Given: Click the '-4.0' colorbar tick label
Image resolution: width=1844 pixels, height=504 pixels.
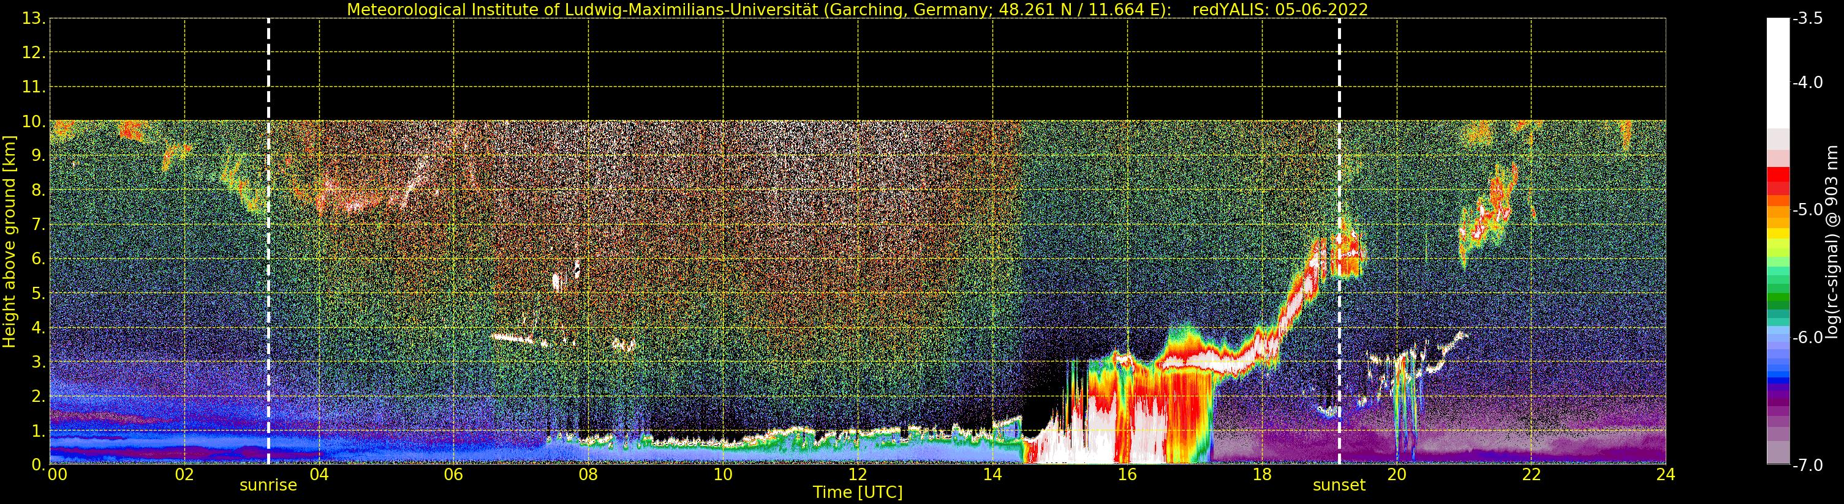Looking at the screenshot, I should pyautogui.click(x=1807, y=82).
